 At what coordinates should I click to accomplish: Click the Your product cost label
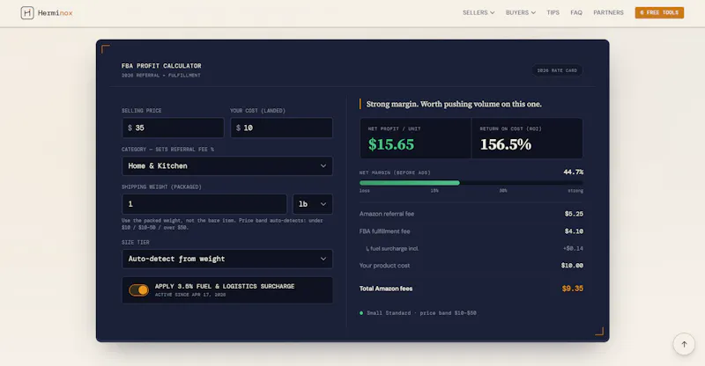click(x=384, y=266)
